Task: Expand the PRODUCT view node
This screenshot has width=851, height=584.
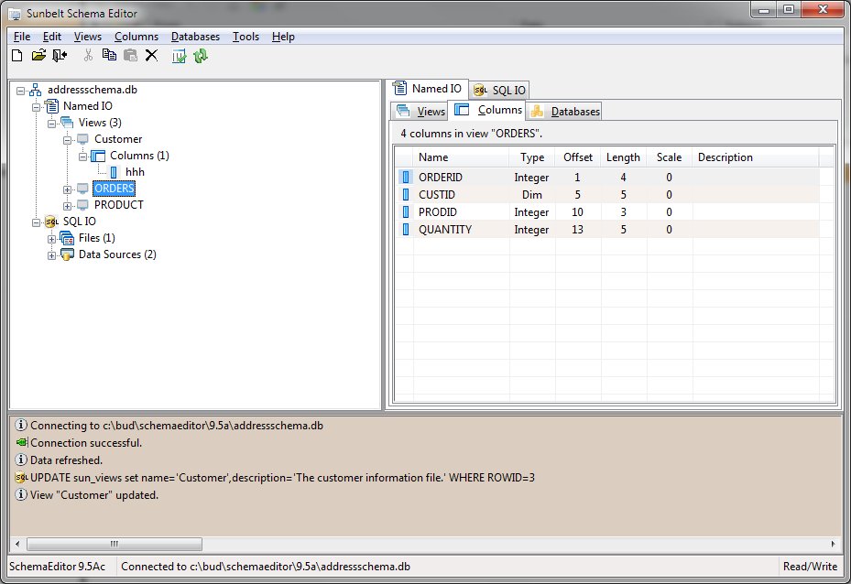Action: [68, 205]
